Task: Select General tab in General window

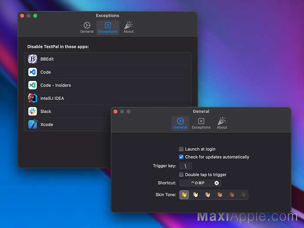Action: click(x=180, y=123)
